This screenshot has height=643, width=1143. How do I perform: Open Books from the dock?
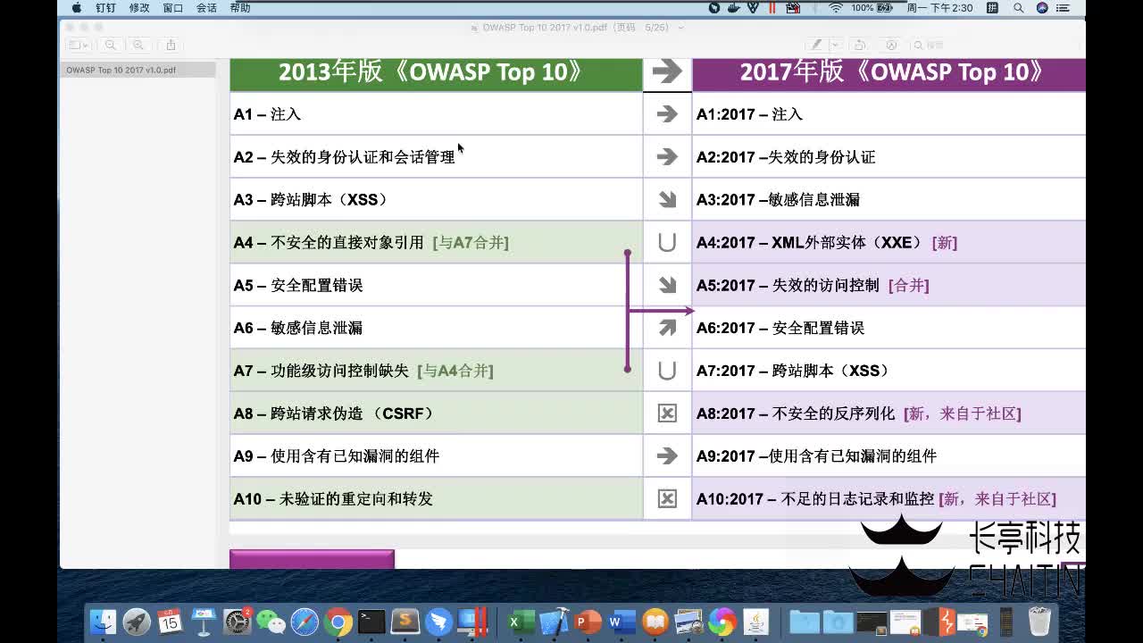pyautogui.click(x=655, y=622)
